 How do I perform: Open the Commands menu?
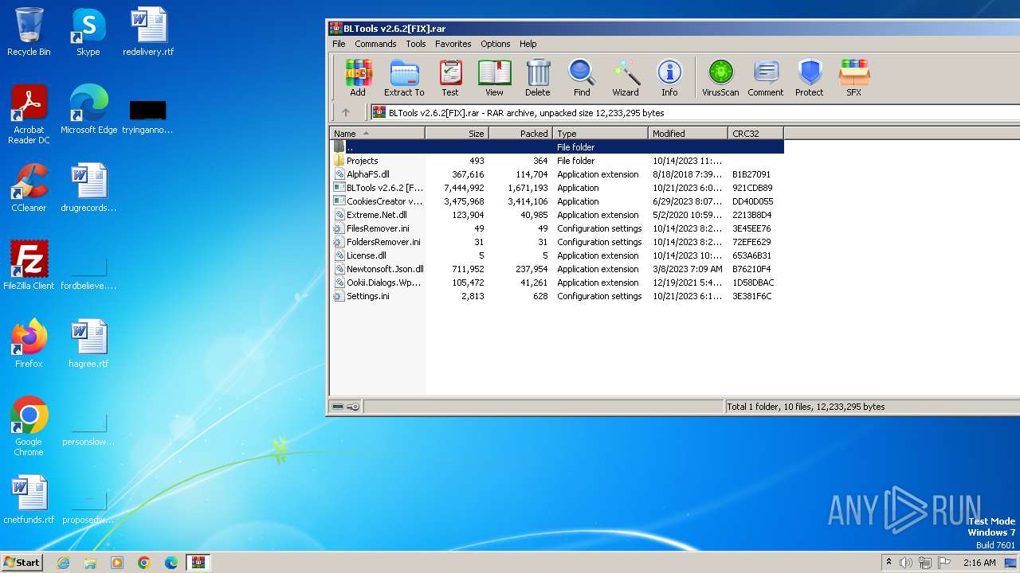pos(375,44)
